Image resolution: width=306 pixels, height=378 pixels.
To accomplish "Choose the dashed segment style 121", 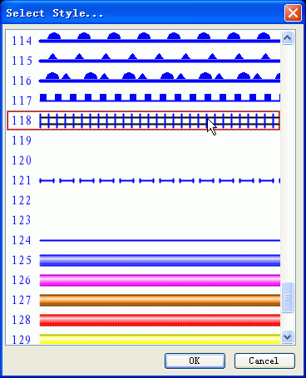I will click(143, 180).
